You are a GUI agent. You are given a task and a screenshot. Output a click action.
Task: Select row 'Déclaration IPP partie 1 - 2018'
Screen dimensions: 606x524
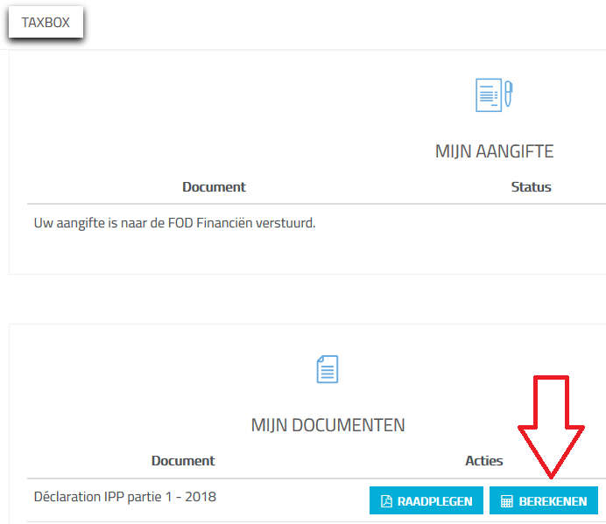(316, 500)
